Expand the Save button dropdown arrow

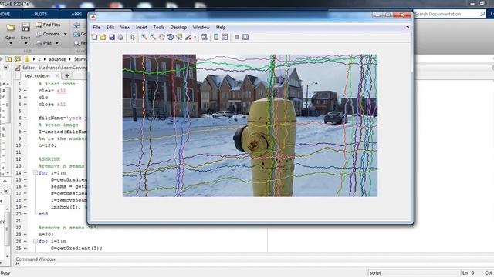click(25, 43)
